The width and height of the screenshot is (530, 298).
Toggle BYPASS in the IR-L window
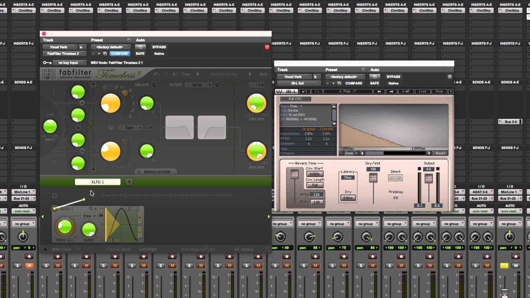click(x=393, y=77)
